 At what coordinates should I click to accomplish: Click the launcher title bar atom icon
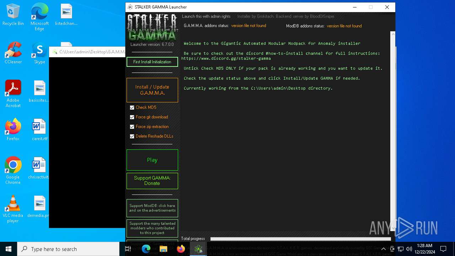coord(130,7)
